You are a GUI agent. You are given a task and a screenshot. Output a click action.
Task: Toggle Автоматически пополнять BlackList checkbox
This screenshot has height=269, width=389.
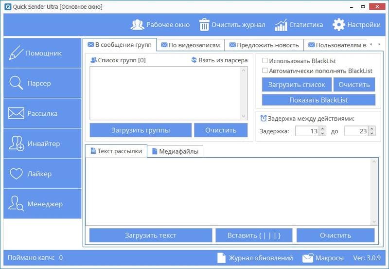pos(265,71)
